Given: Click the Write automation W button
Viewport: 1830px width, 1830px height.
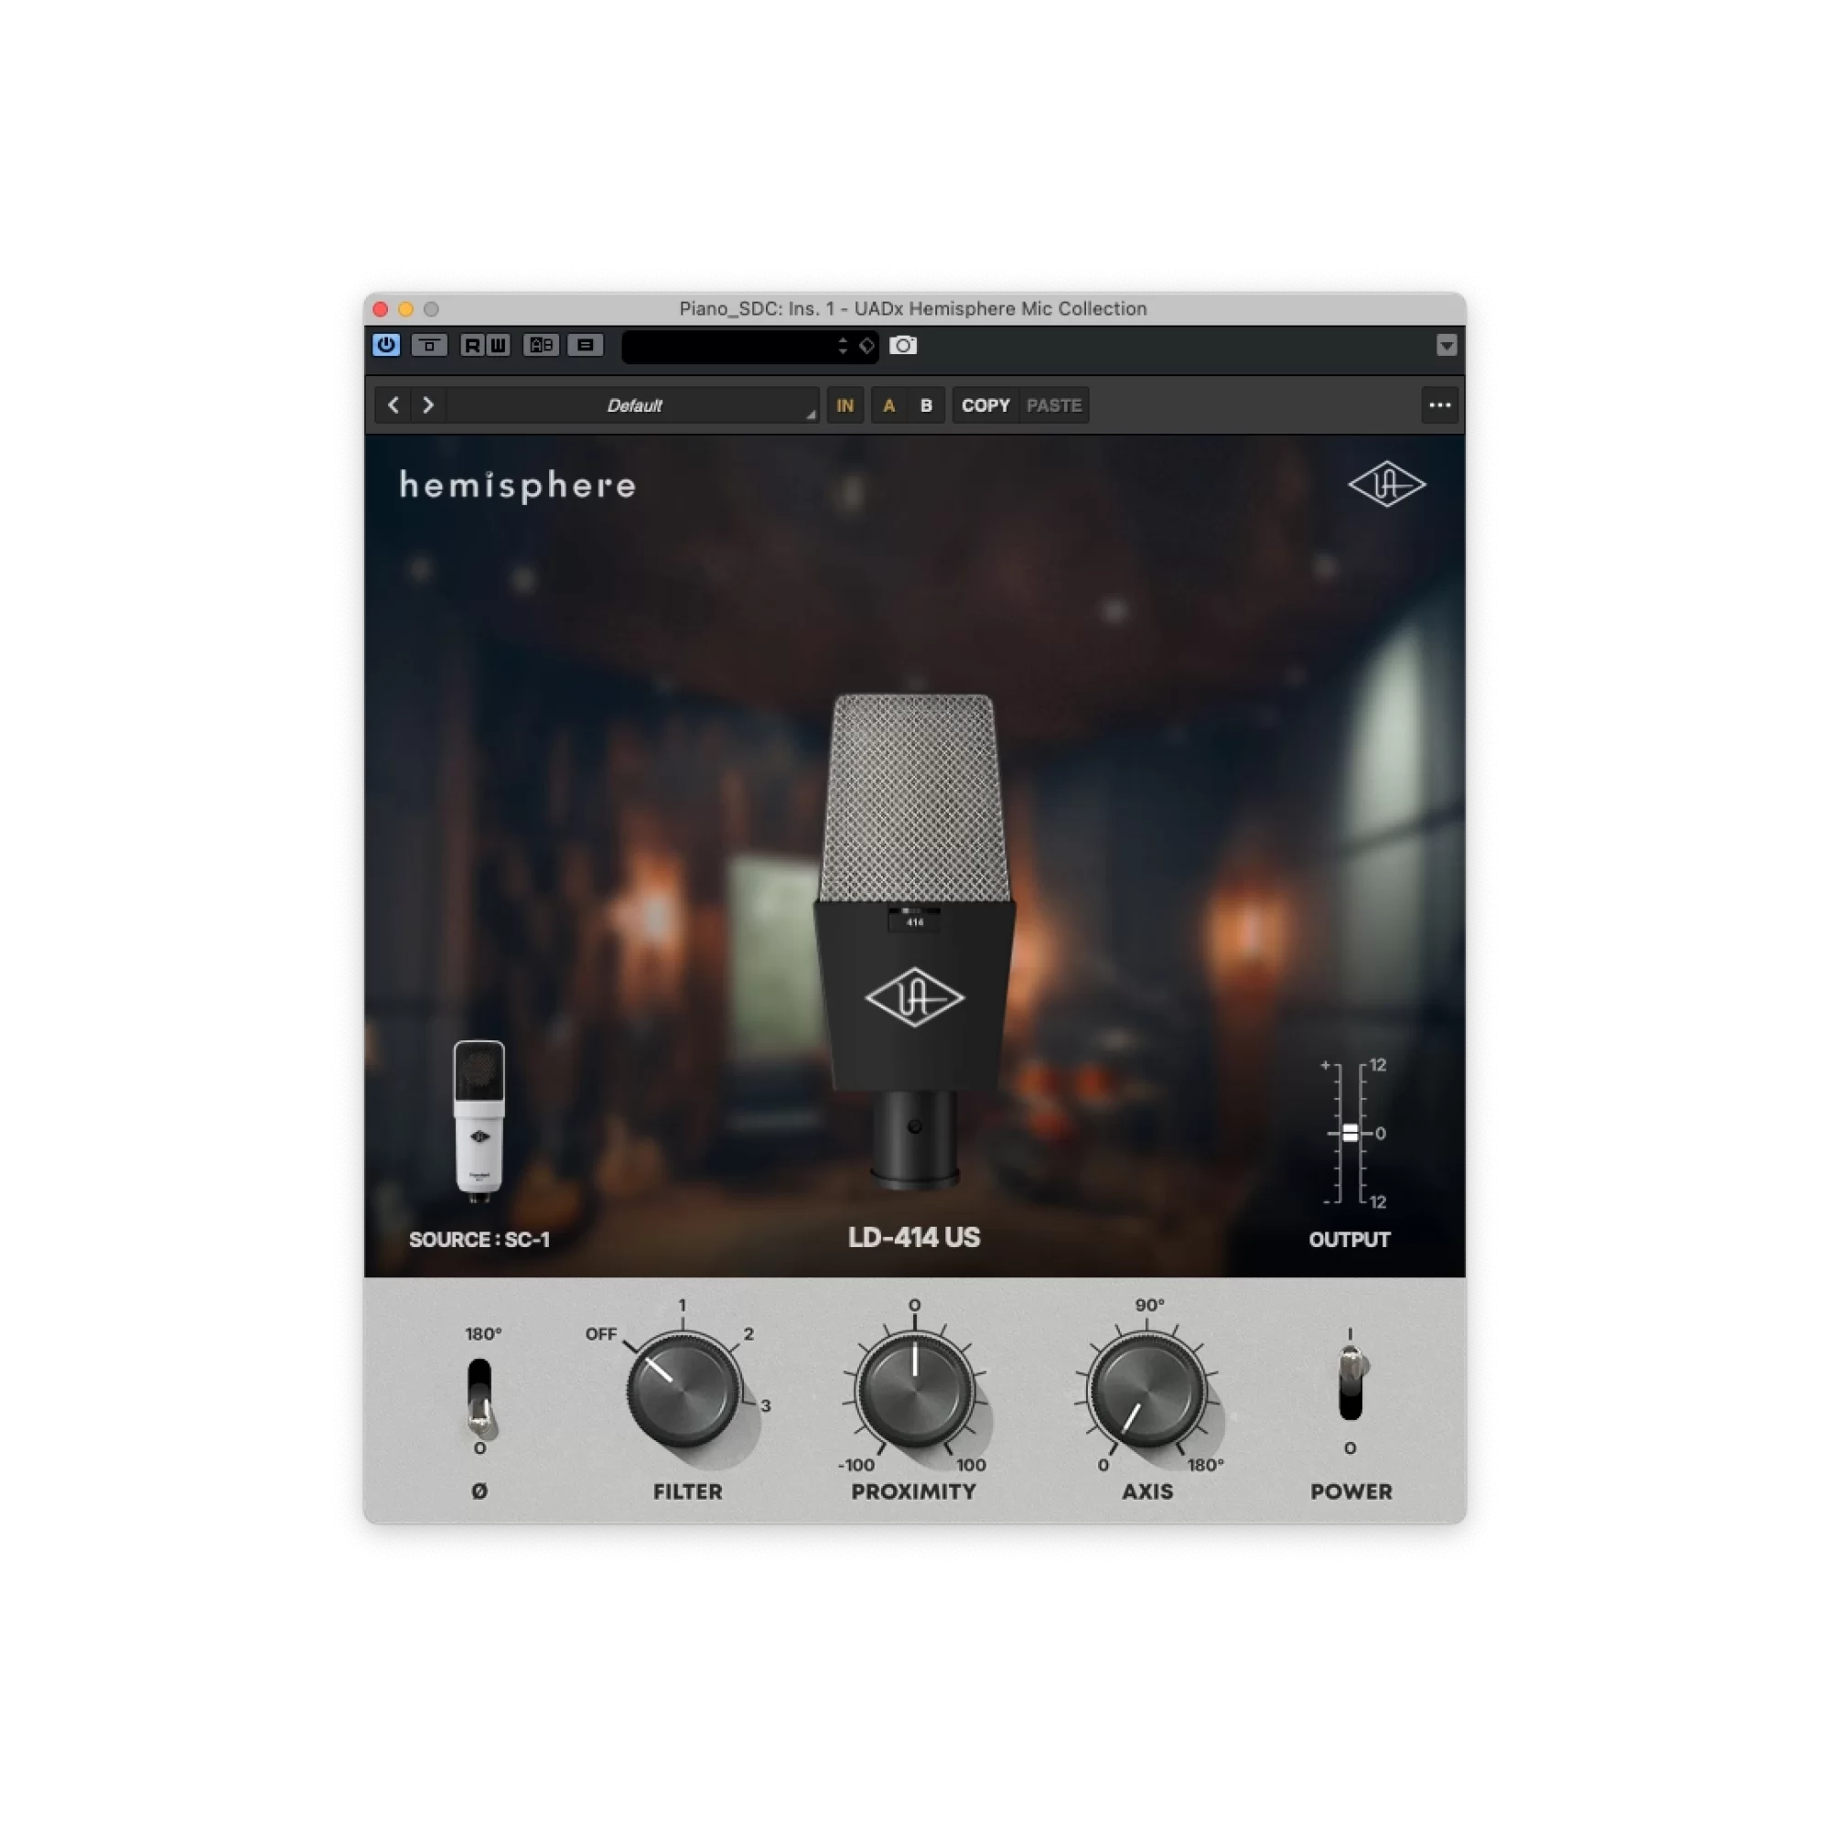Looking at the screenshot, I should [497, 345].
